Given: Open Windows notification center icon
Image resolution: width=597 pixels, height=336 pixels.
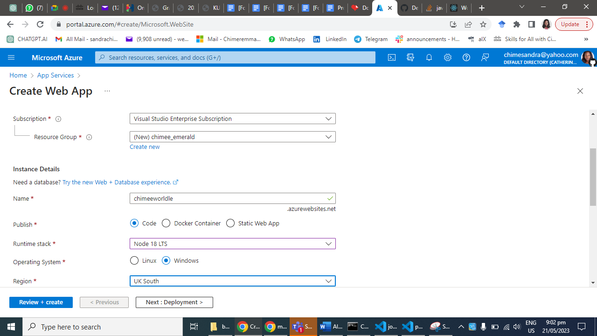Looking at the screenshot, I should (582, 327).
